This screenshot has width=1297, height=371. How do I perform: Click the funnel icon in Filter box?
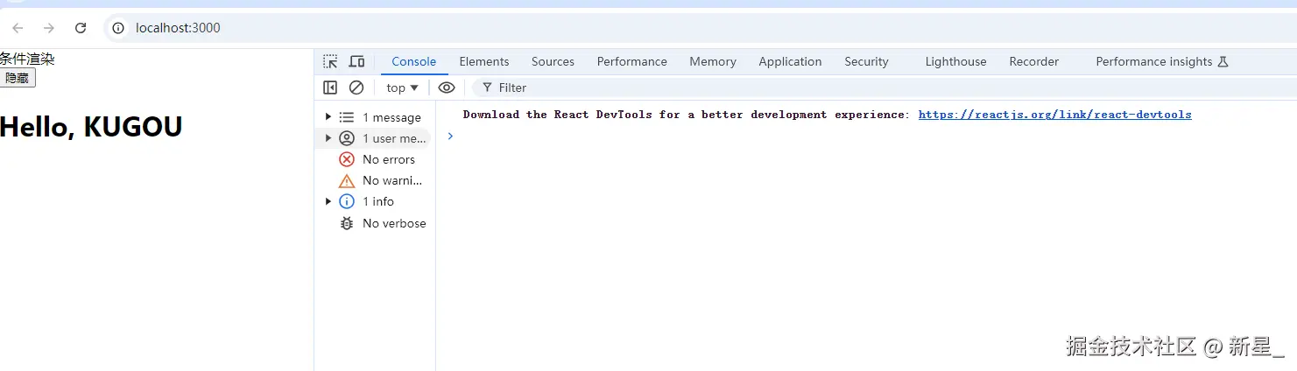pyautogui.click(x=487, y=87)
